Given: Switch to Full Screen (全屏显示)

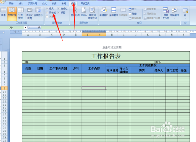Looking at the screenshot, I should pos(38,13).
